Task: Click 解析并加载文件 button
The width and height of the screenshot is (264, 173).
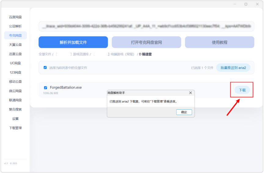Action: click(73, 42)
